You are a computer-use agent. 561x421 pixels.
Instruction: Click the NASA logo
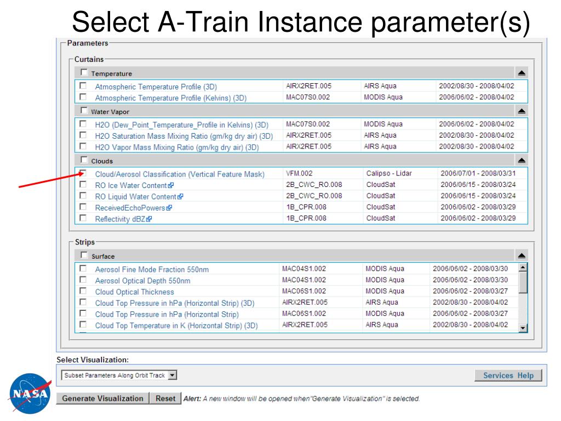coord(30,394)
